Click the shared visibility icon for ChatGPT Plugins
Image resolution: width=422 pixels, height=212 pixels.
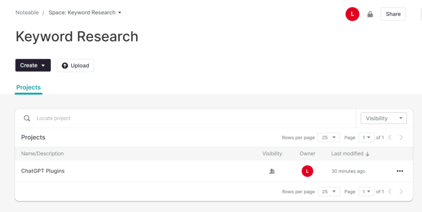tap(272, 171)
